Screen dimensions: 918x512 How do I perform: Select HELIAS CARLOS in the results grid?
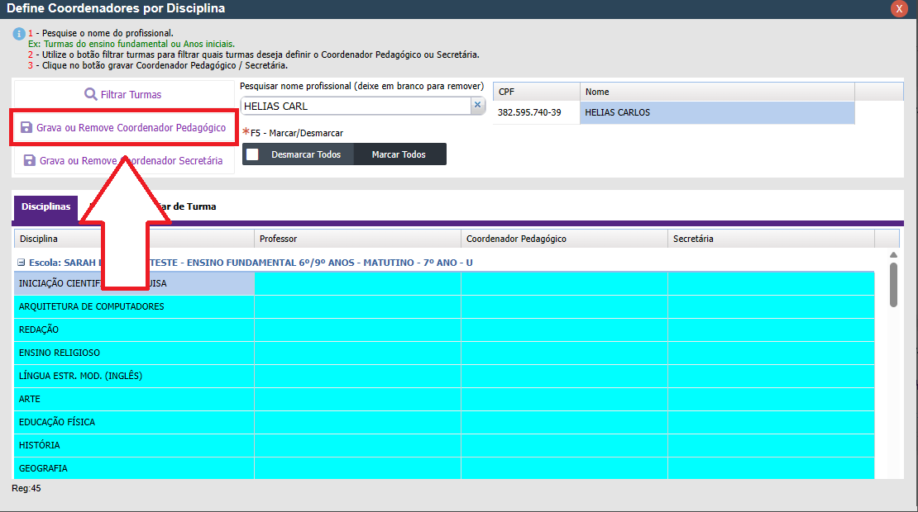716,112
